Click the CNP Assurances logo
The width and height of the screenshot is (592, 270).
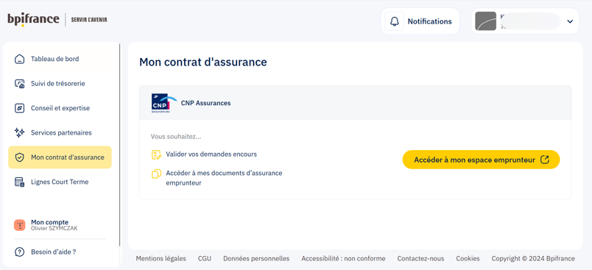pyautogui.click(x=164, y=103)
